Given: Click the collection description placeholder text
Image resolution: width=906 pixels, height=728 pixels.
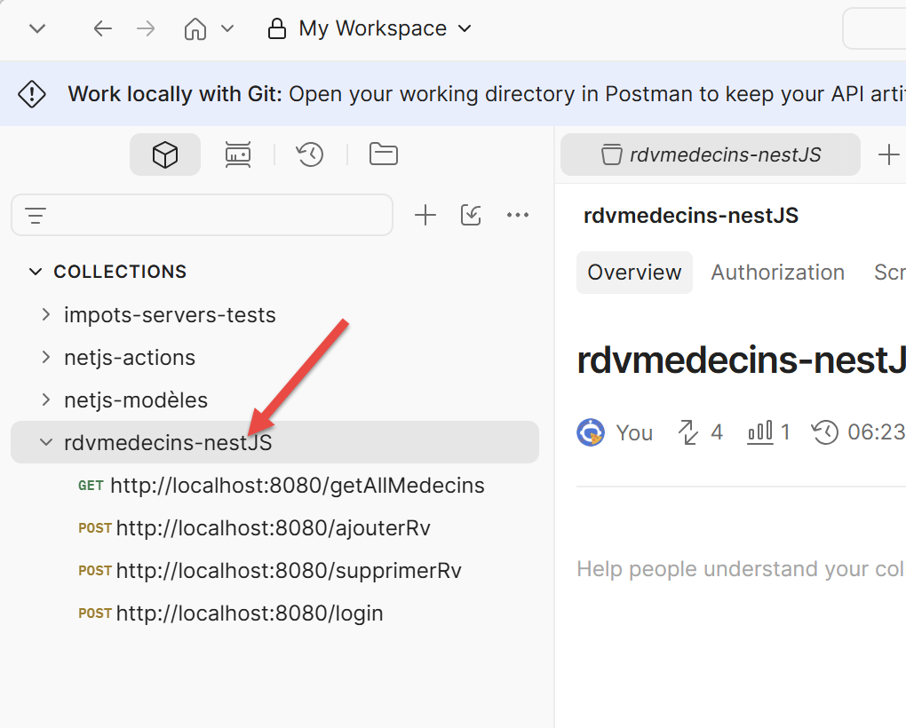Looking at the screenshot, I should [x=742, y=569].
